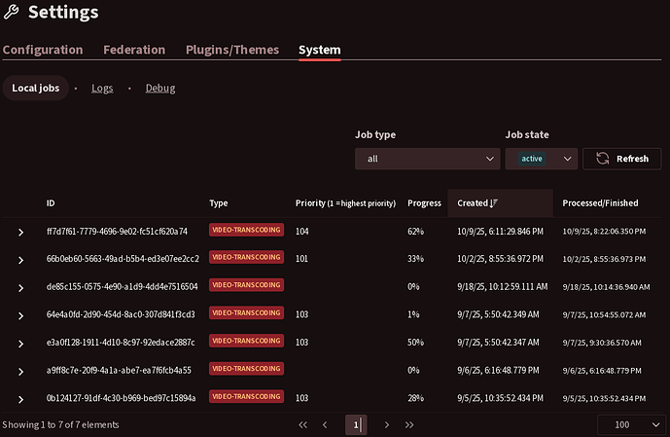Expand job row 0b124127-91df-4c30

click(x=20, y=398)
